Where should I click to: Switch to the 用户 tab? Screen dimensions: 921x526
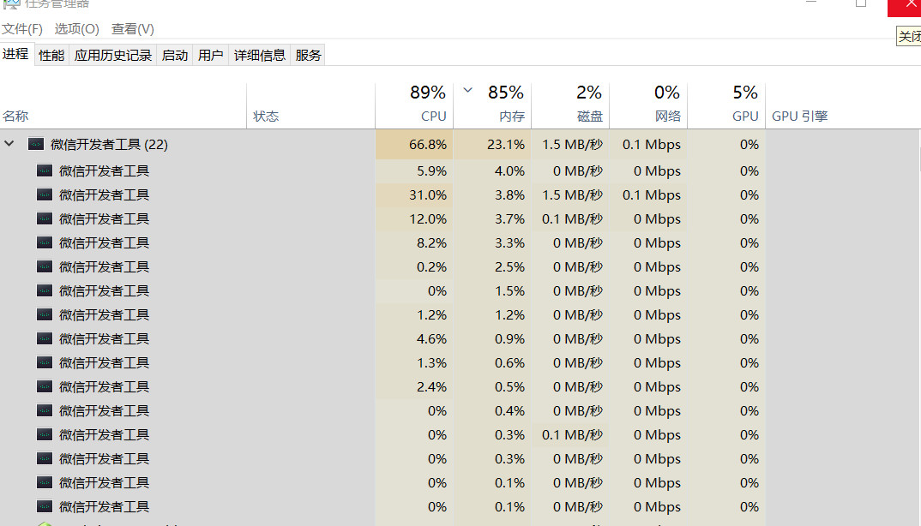pos(210,55)
